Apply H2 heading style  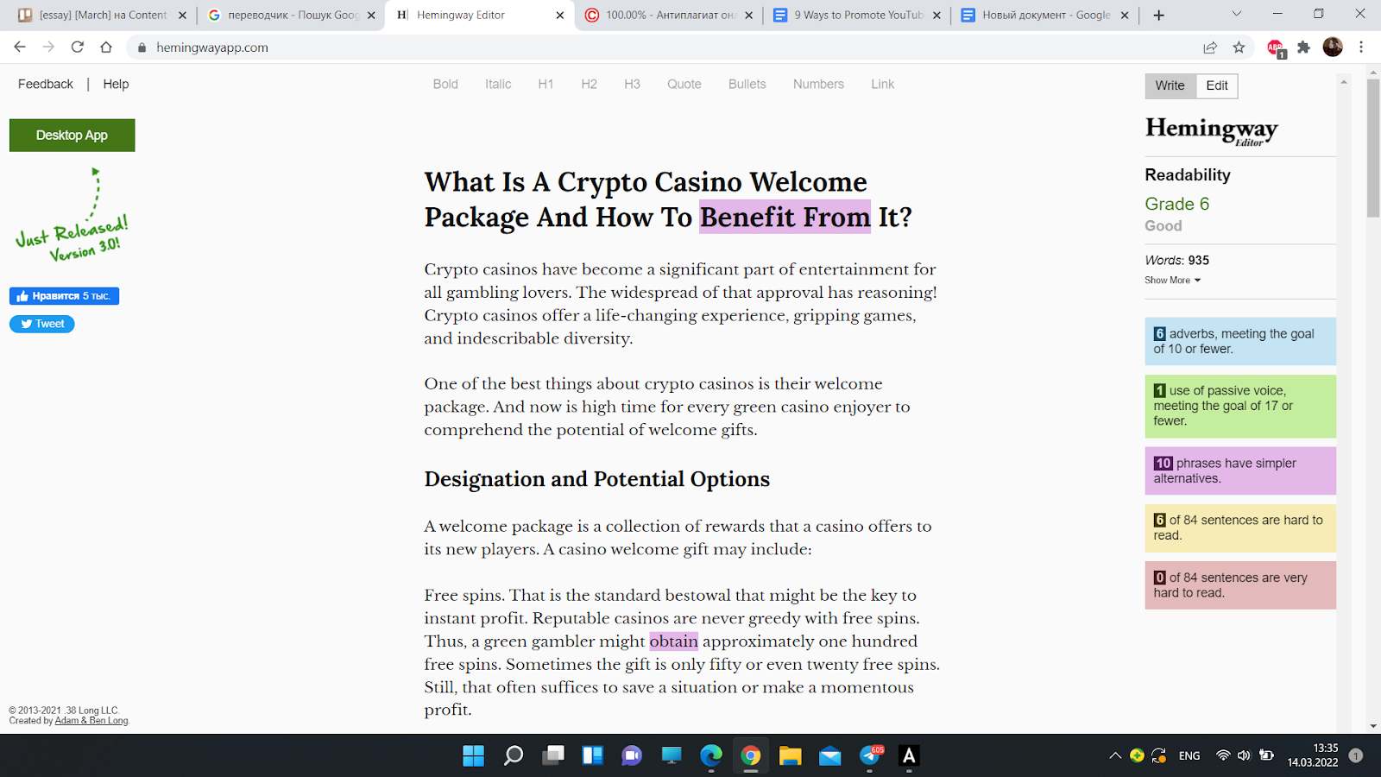click(x=589, y=84)
